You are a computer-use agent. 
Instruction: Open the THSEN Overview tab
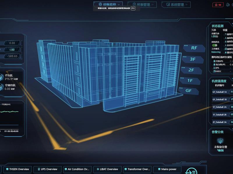coord(17,169)
